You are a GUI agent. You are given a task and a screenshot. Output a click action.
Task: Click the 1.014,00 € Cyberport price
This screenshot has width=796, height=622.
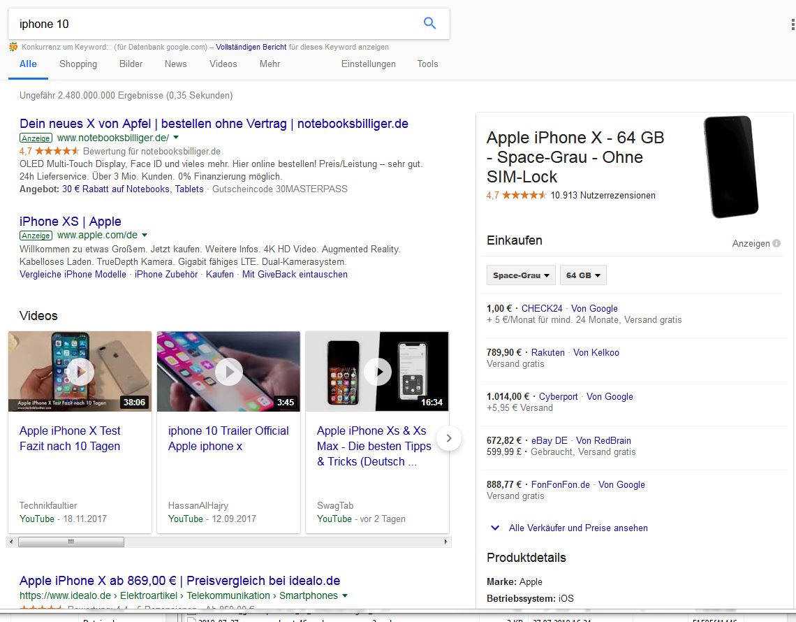[x=508, y=397]
